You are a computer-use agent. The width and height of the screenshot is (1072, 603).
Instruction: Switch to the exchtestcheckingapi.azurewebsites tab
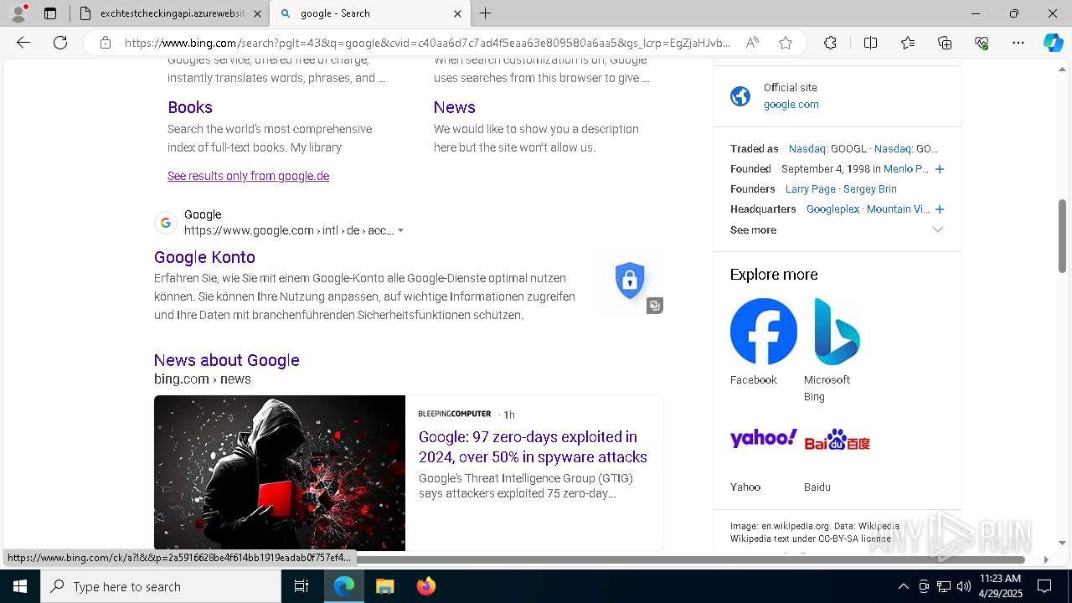point(170,13)
